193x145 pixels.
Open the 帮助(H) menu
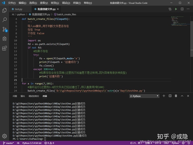click(88, 3)
